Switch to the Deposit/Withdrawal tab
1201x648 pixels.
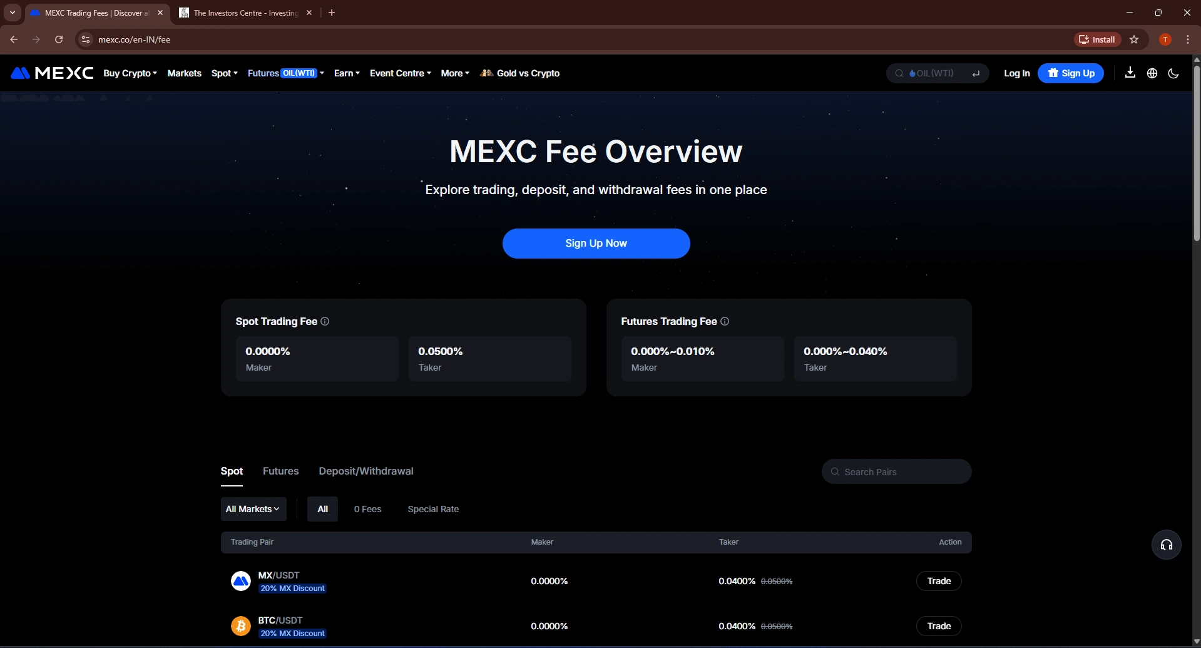366,471
